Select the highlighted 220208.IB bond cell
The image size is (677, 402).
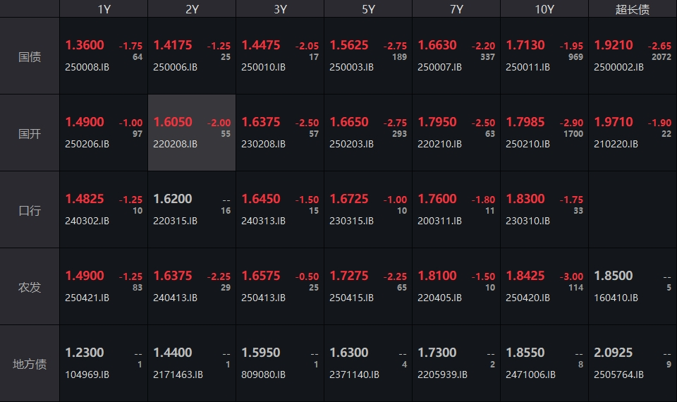[192, 133]
